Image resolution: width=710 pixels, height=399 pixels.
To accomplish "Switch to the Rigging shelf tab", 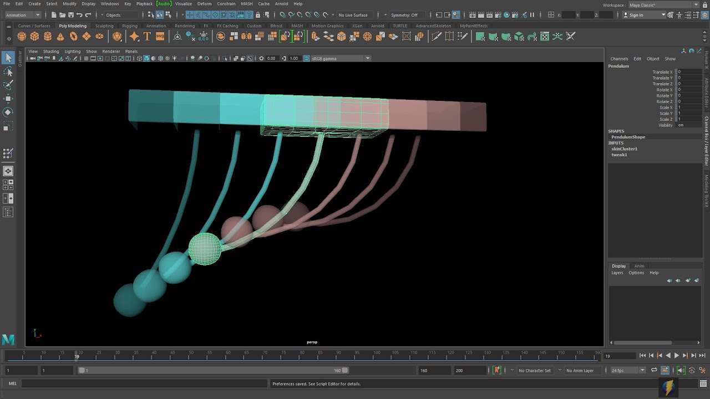I will coord(130,25).
